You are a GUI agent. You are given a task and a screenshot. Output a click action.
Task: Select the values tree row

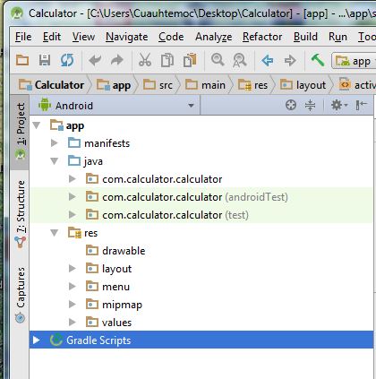click(x=201, y=323)
